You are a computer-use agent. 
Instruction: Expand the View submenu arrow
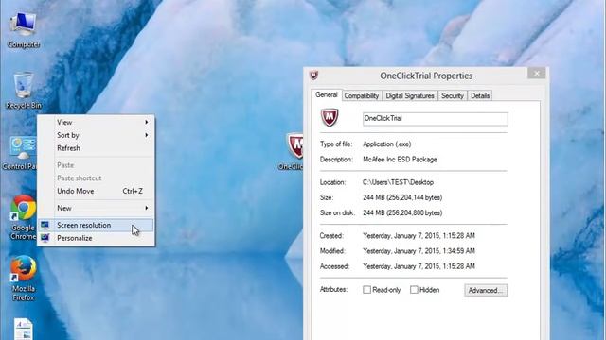(x=147, y=122)
